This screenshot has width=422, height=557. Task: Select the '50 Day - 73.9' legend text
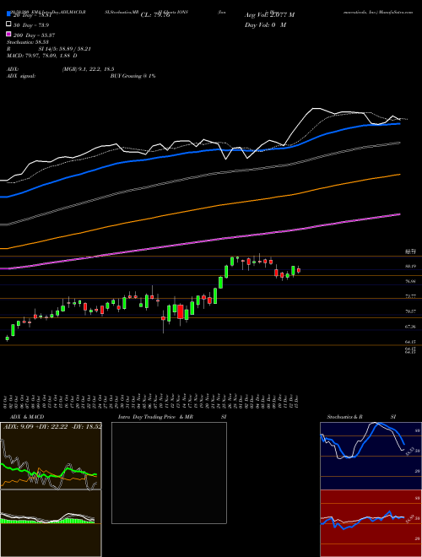(31, 24)
